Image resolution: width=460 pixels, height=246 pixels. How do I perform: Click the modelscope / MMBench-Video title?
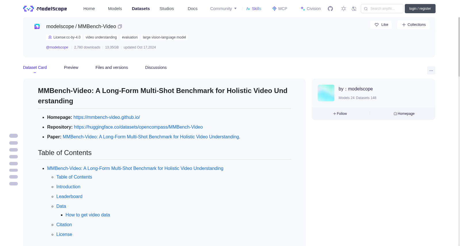pos(81,26)
